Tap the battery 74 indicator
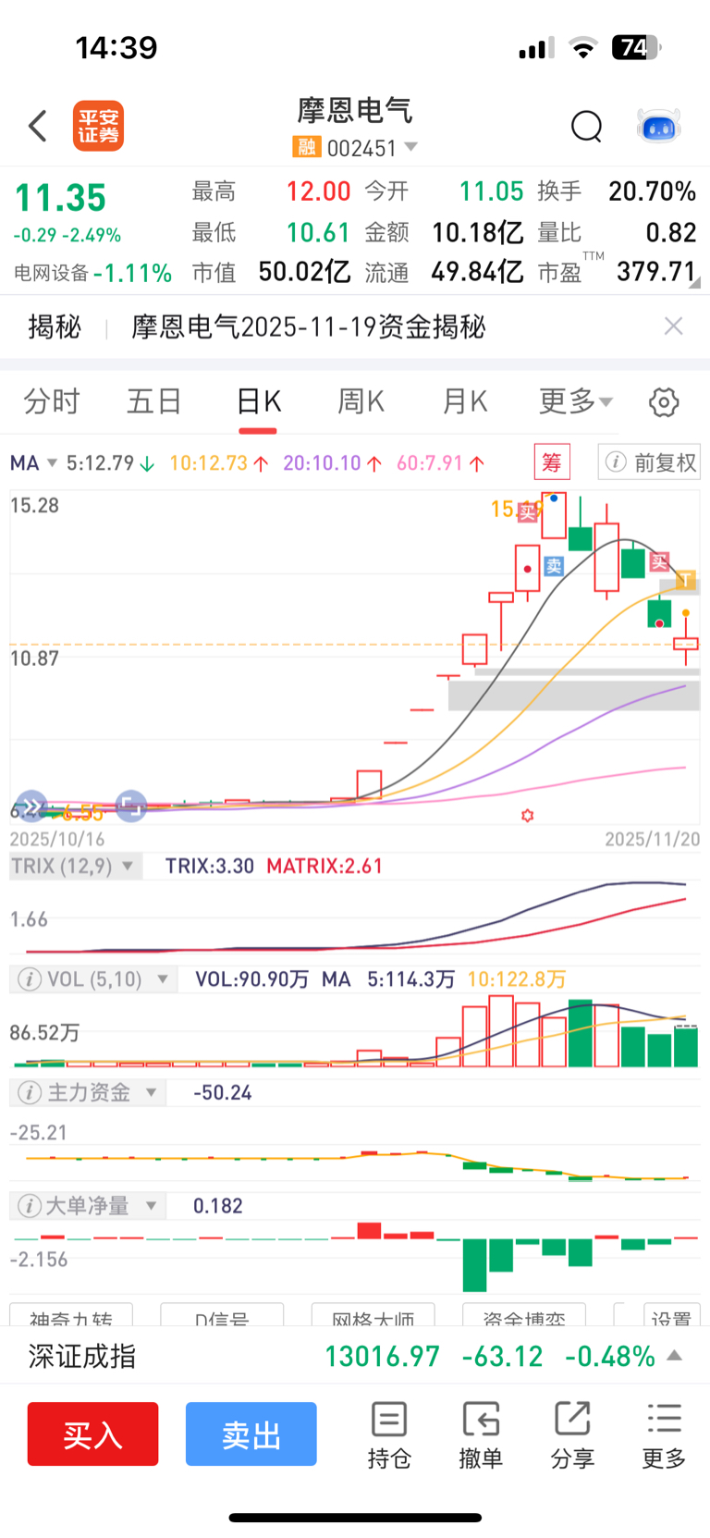Viewport: 710px width, 1538px height. click(x=636, y=47)
